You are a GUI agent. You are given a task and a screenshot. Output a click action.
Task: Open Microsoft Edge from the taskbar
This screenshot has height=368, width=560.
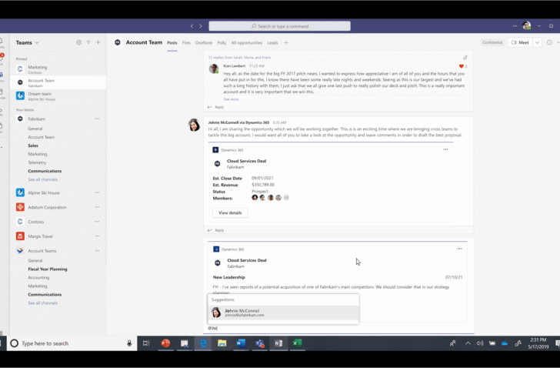[203, 343]
